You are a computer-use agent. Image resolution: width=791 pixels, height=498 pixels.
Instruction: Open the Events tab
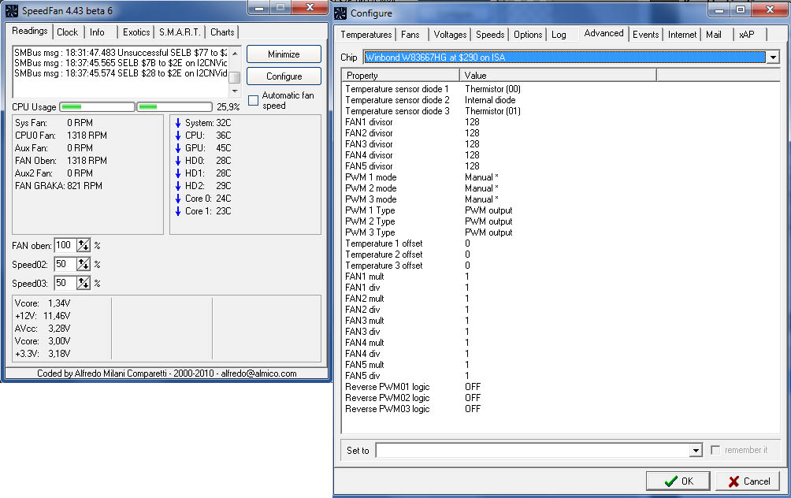[x=646, y=35]
